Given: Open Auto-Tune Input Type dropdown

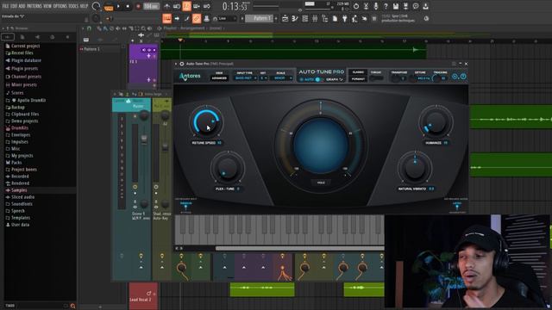Looking at the screenshot, I should (x=245, y=78).
